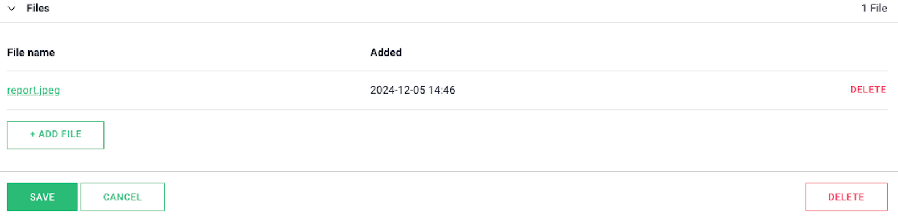Delete the report.jpeg file row
This screenshot has width=898, height=220.
pyautogui.click(x=868, y=90)
